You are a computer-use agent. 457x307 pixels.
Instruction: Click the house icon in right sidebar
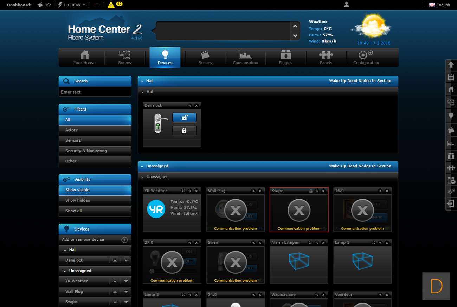coord(451,89)
